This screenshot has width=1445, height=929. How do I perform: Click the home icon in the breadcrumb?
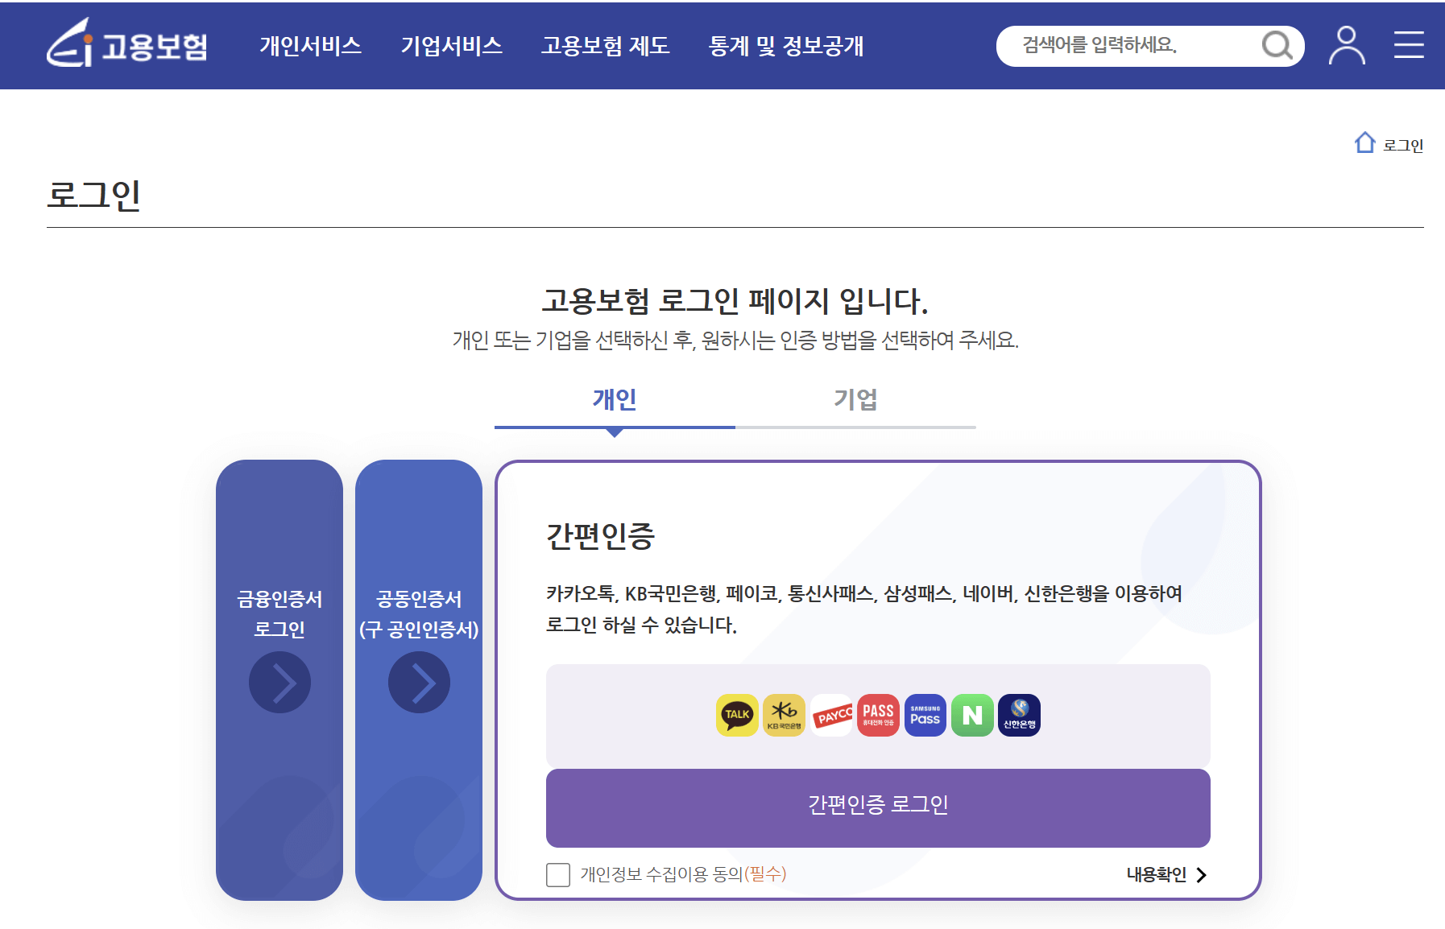(1364, 142)
